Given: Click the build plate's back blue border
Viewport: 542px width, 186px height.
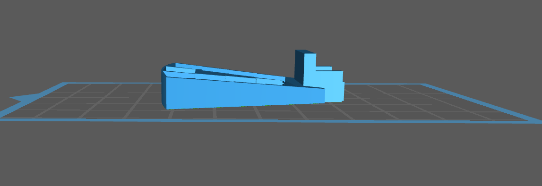Looking at the screenshot, I should (x=242, y=83).
